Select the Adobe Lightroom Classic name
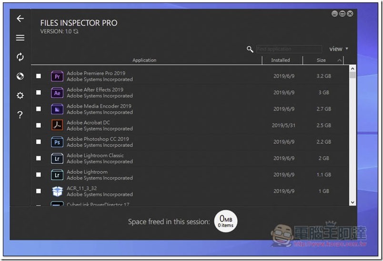383x261 pixels. [95, 156]
